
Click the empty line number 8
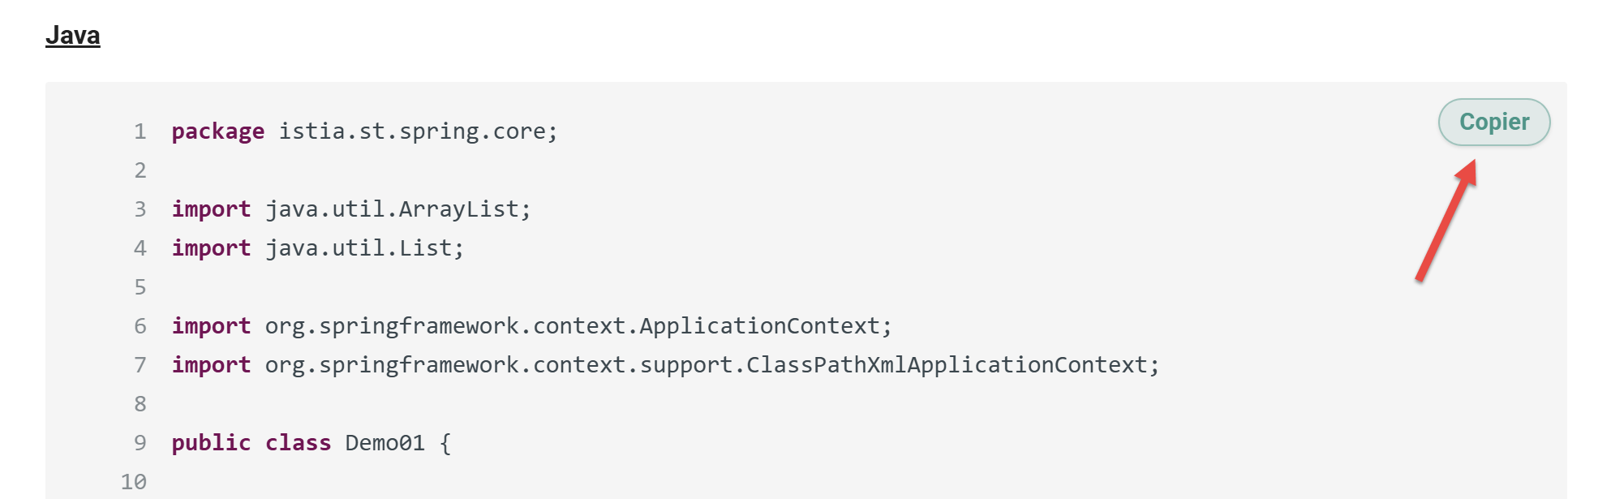[140, 404]
